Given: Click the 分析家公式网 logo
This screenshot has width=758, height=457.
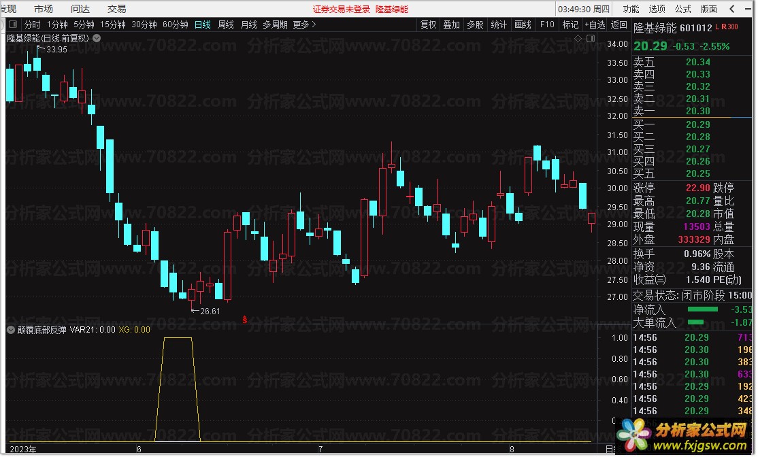Looking at the screenshot, I should (x=683, y=436).
